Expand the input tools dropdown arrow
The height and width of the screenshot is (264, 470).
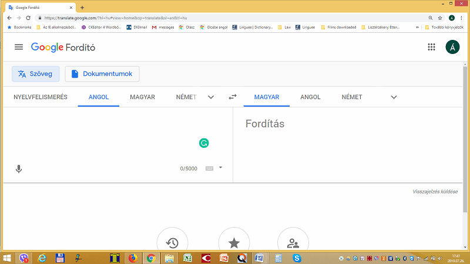click(221, 168)
